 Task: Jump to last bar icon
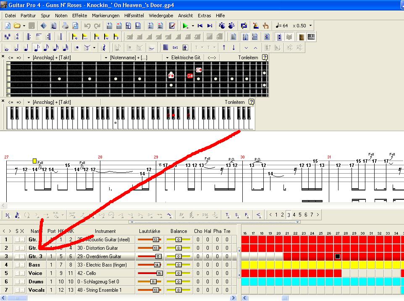[x=210, y=26]
